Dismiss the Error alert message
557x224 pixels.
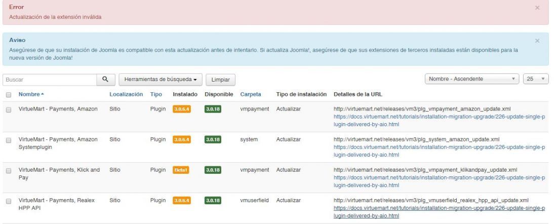pyautogui.click(x=537, y=8)
